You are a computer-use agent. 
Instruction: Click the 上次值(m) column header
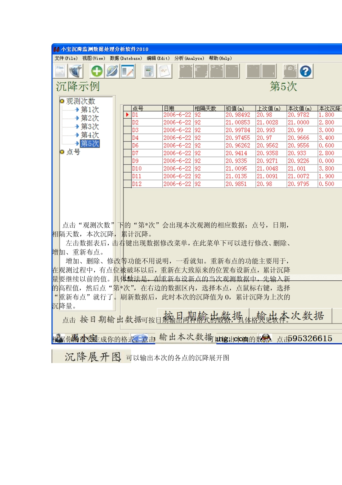(271, 108)
